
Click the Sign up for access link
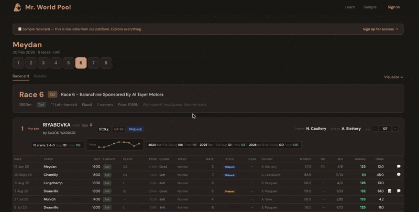[380, 29]
